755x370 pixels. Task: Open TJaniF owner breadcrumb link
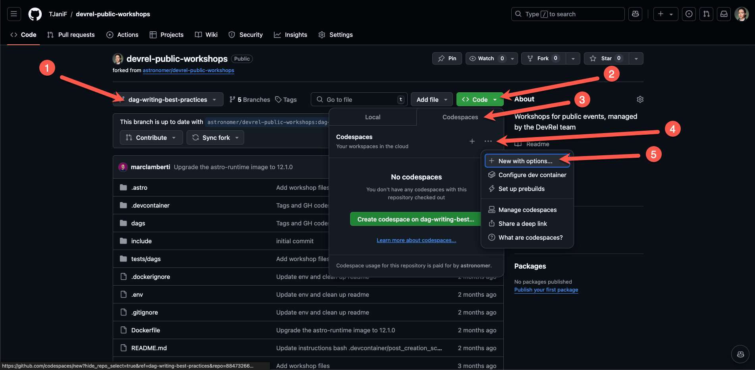click(x=58, y=14)
